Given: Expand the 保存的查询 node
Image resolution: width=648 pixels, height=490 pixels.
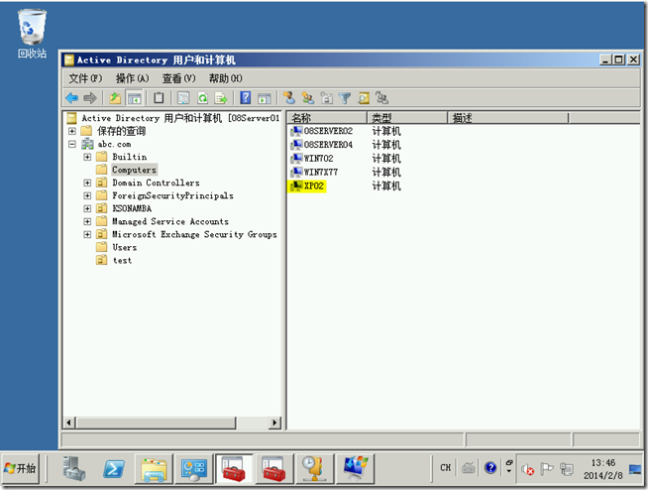Looking at the screenshot, I should tap(72, 131).
